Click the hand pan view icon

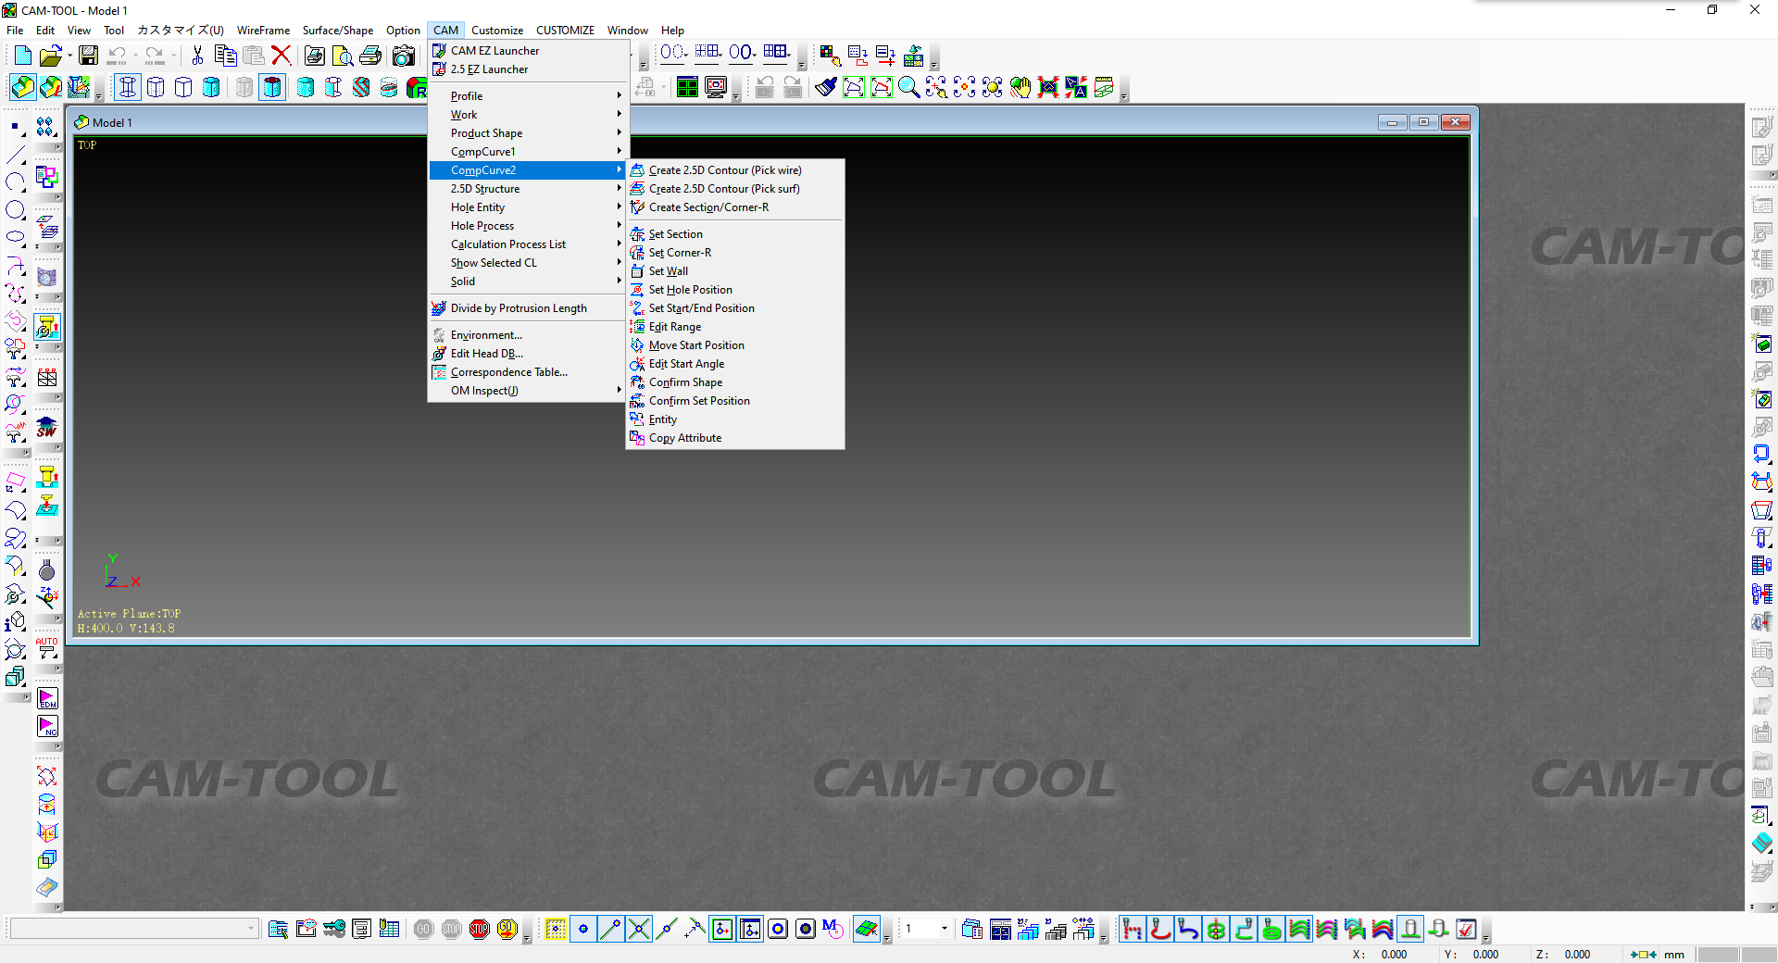click(1020, 87)
